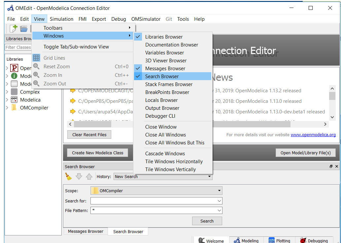Click the broom clear icon in Search Browser

[68, 176]
